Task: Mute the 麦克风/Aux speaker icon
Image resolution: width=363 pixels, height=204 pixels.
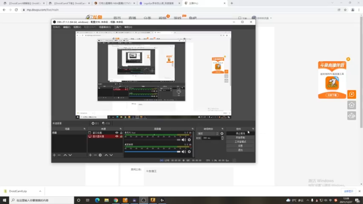Action: click(184, 140)
